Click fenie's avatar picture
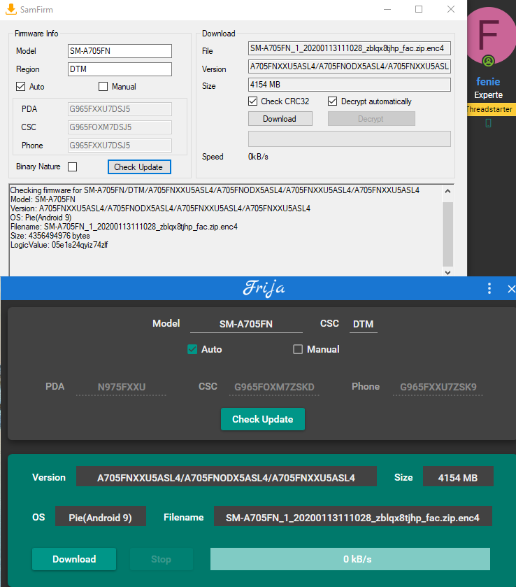The image size is (516, 587). (x=492, y=36)
